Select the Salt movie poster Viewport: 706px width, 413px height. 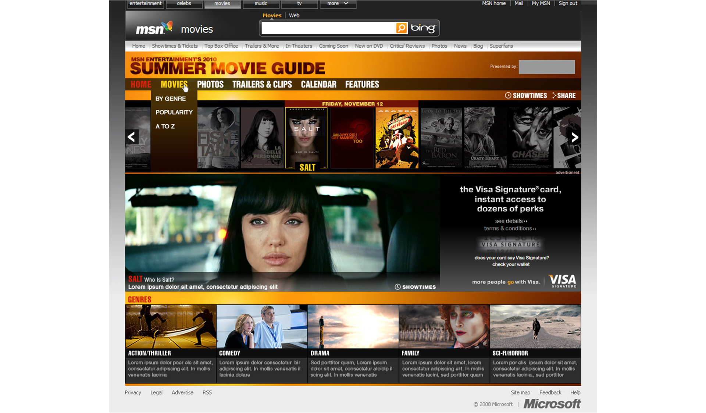[306, 138]
